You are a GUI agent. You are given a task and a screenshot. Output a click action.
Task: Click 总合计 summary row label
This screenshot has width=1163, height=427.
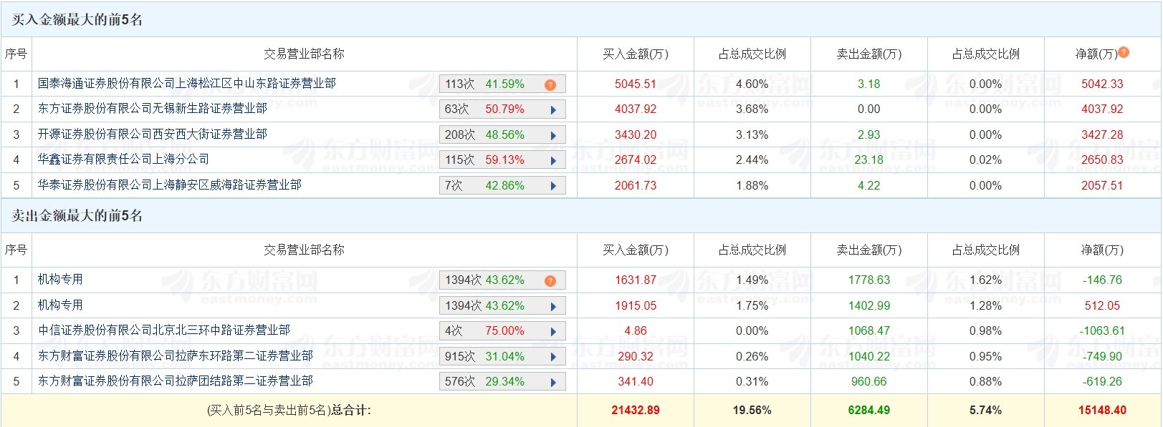point(289,410)
